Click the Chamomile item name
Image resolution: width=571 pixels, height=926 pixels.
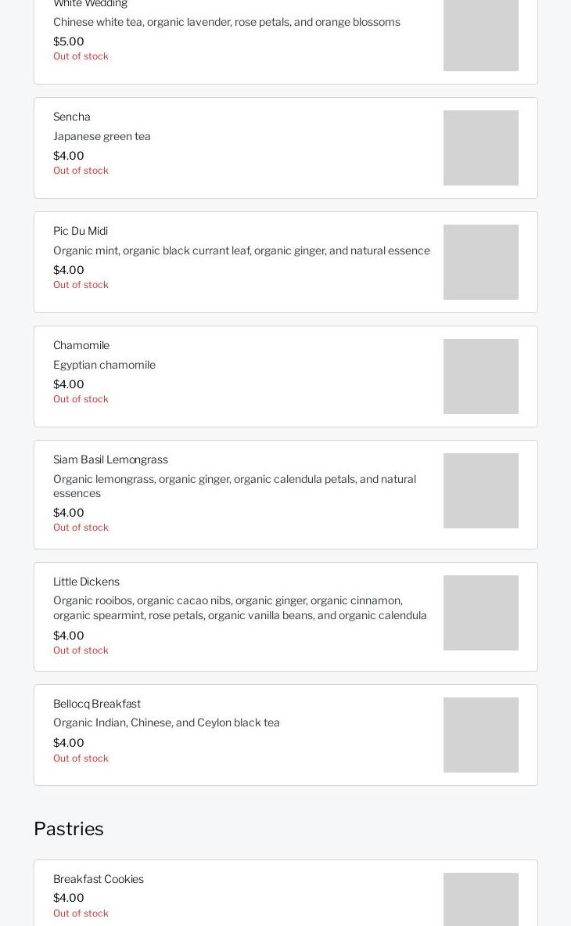pos(81,345)
